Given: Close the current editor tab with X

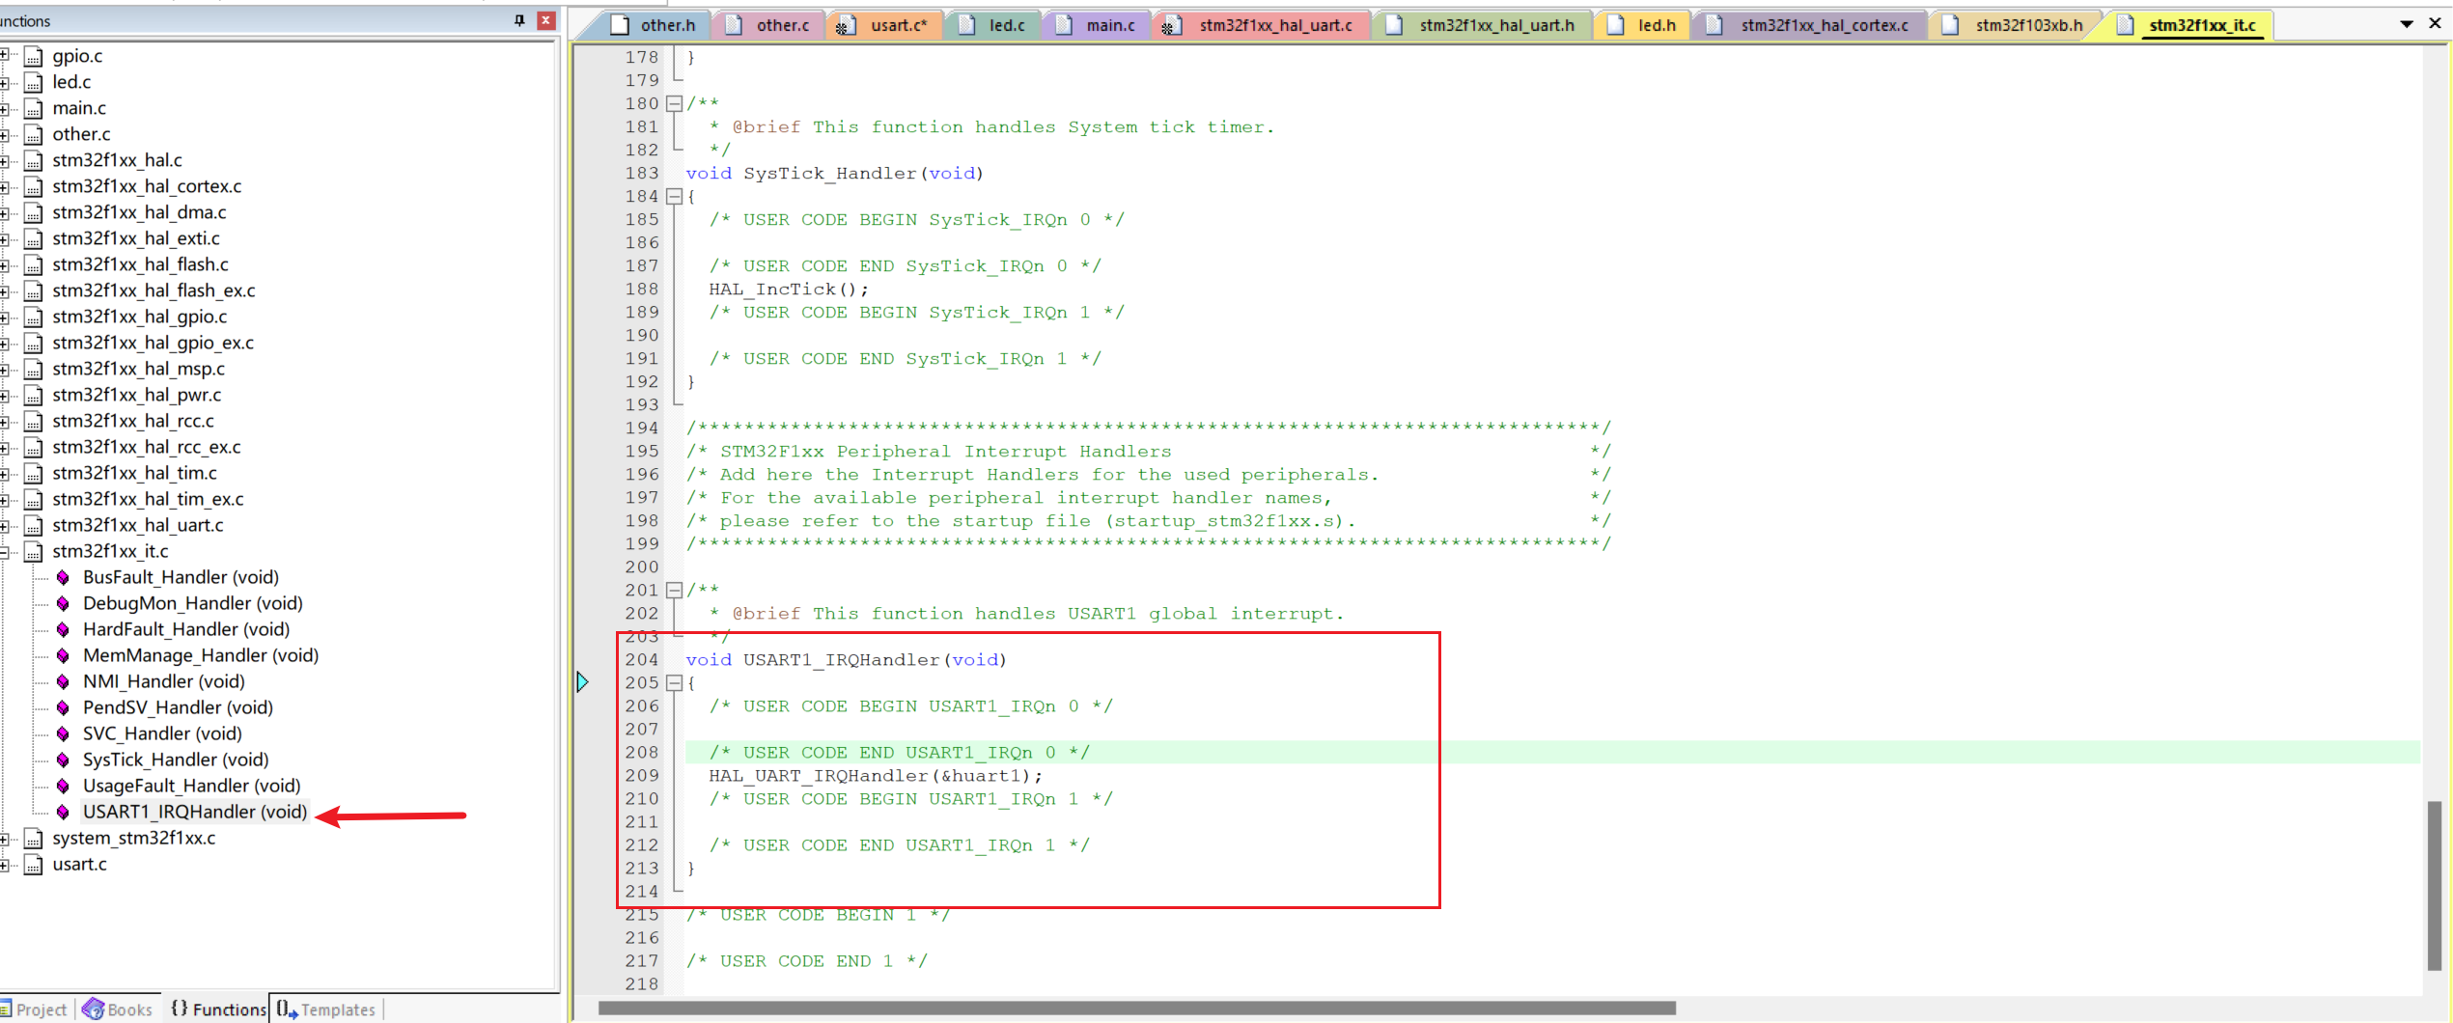Looking at the screenshot, I should [x=2435, y=23].
